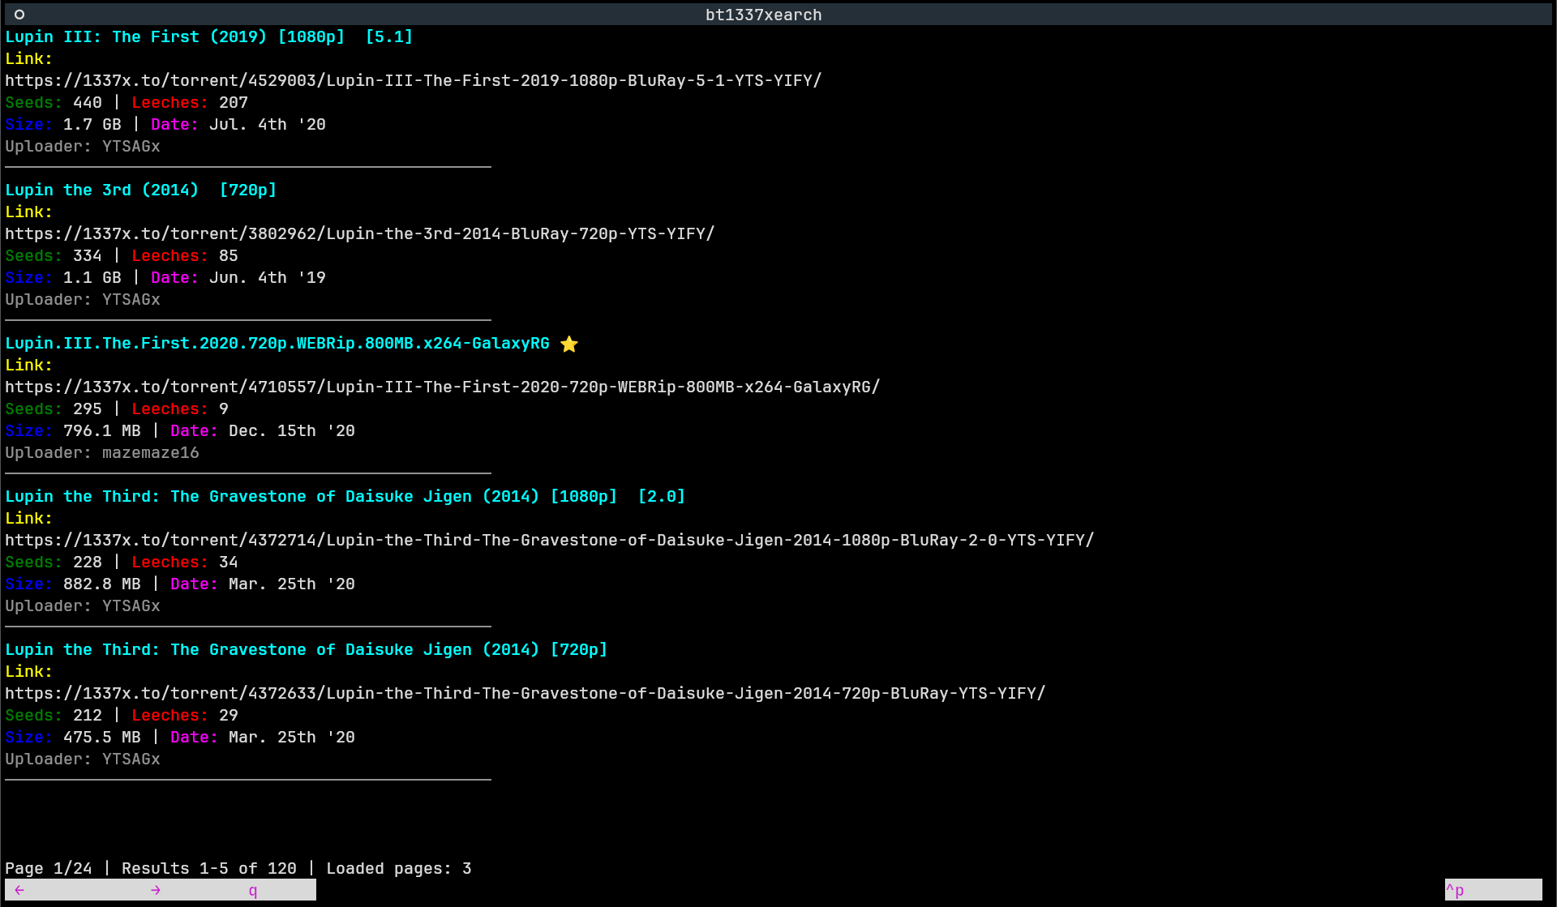Image resolution: width=1557 pixels, height=907 pixels.
Task: Click 'Page 1/24' in the status line
Action: (49, 868)
